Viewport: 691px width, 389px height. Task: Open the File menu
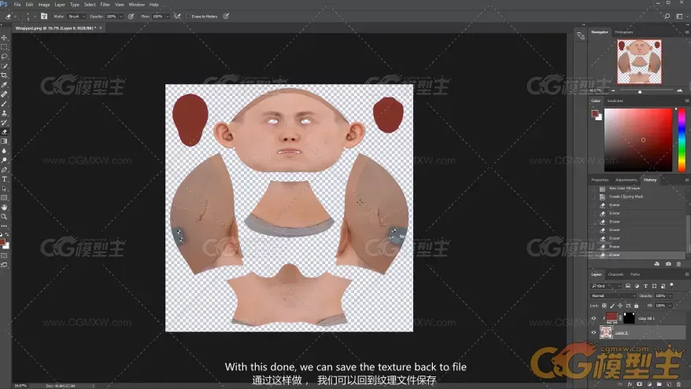point(17,5)
